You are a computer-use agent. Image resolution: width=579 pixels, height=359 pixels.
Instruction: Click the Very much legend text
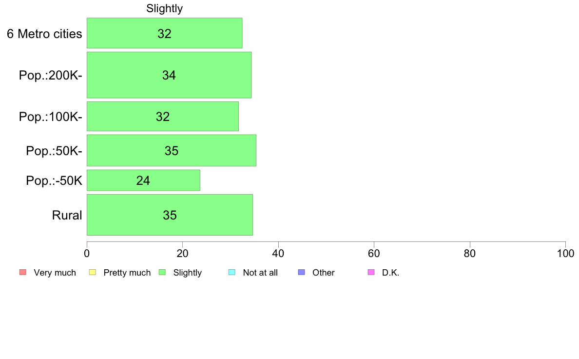point(55,273)
